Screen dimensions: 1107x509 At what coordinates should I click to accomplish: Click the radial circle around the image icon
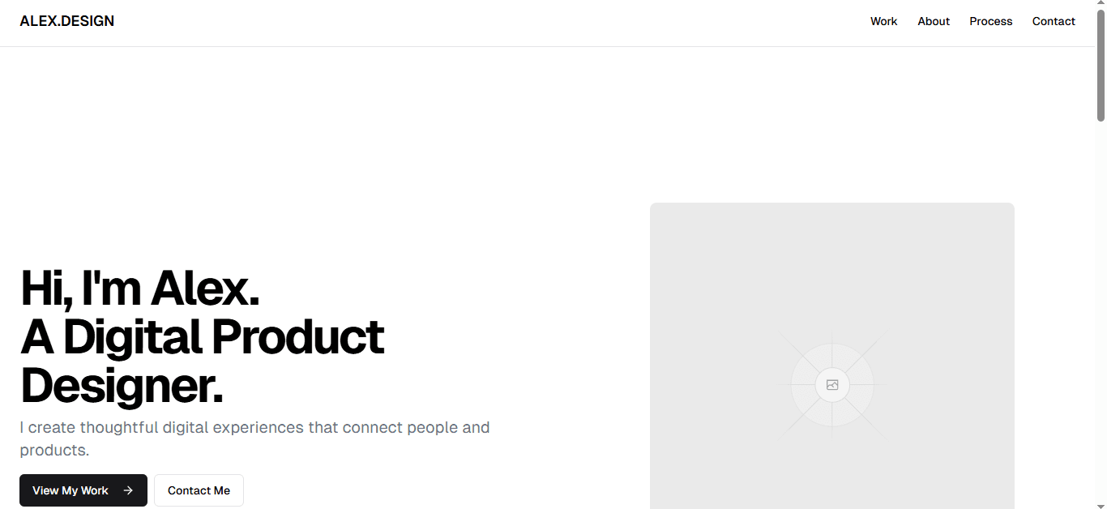(832, 385)
